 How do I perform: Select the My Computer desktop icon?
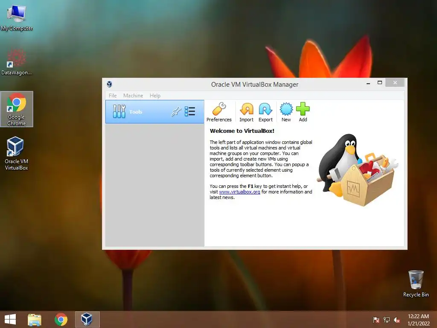coord(17,17)
